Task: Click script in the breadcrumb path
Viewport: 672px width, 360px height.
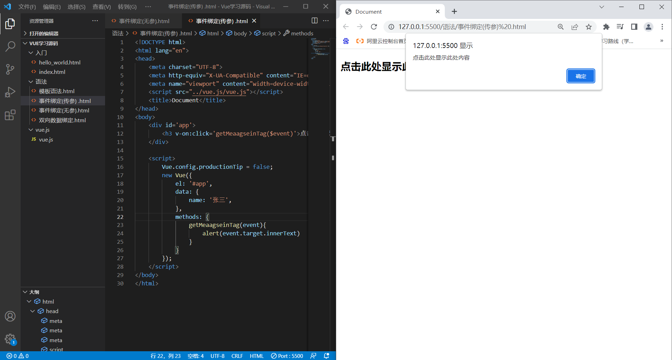Action: (265, 33)
